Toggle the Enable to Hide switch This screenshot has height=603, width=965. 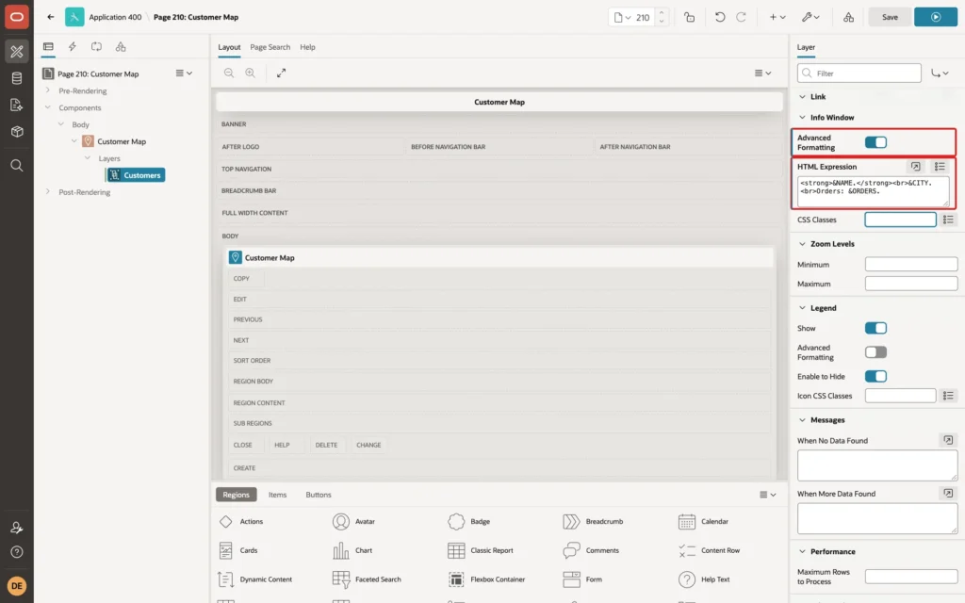(875, 376)
